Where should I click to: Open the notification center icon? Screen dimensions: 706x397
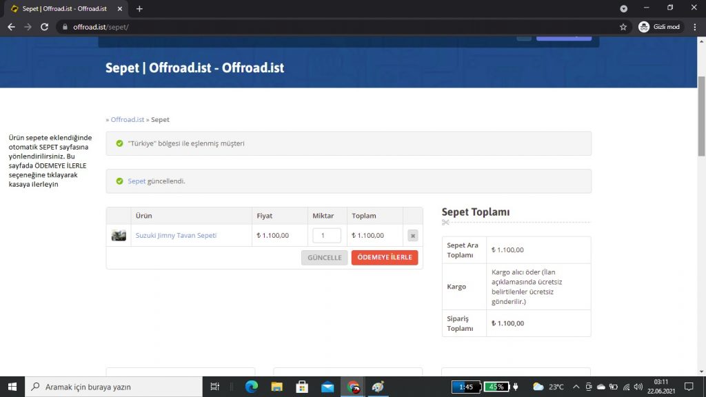click(689, 387)
